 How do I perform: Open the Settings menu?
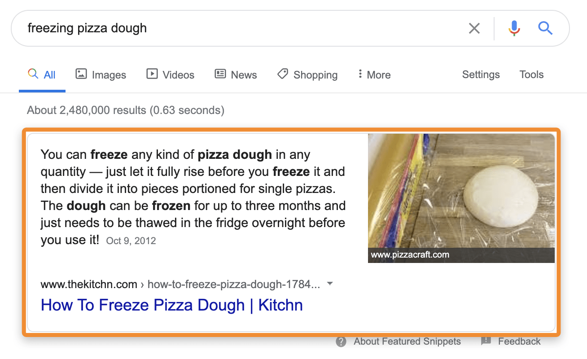pos(481,74)
